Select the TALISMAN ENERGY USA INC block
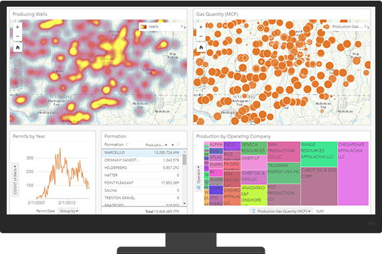Viewport: 382px width, 254px height. [284, 173]
